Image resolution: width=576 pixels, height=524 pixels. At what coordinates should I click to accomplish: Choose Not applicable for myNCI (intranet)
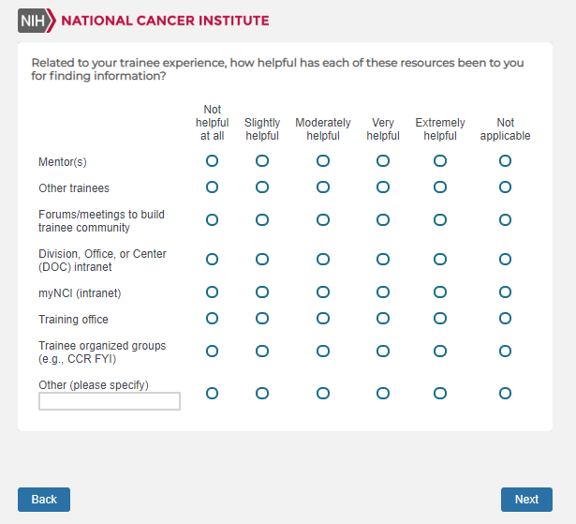click(506, 292)
